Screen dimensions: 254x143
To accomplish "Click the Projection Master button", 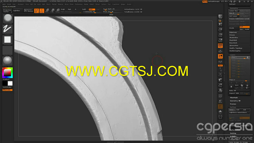I will [7, 11].
